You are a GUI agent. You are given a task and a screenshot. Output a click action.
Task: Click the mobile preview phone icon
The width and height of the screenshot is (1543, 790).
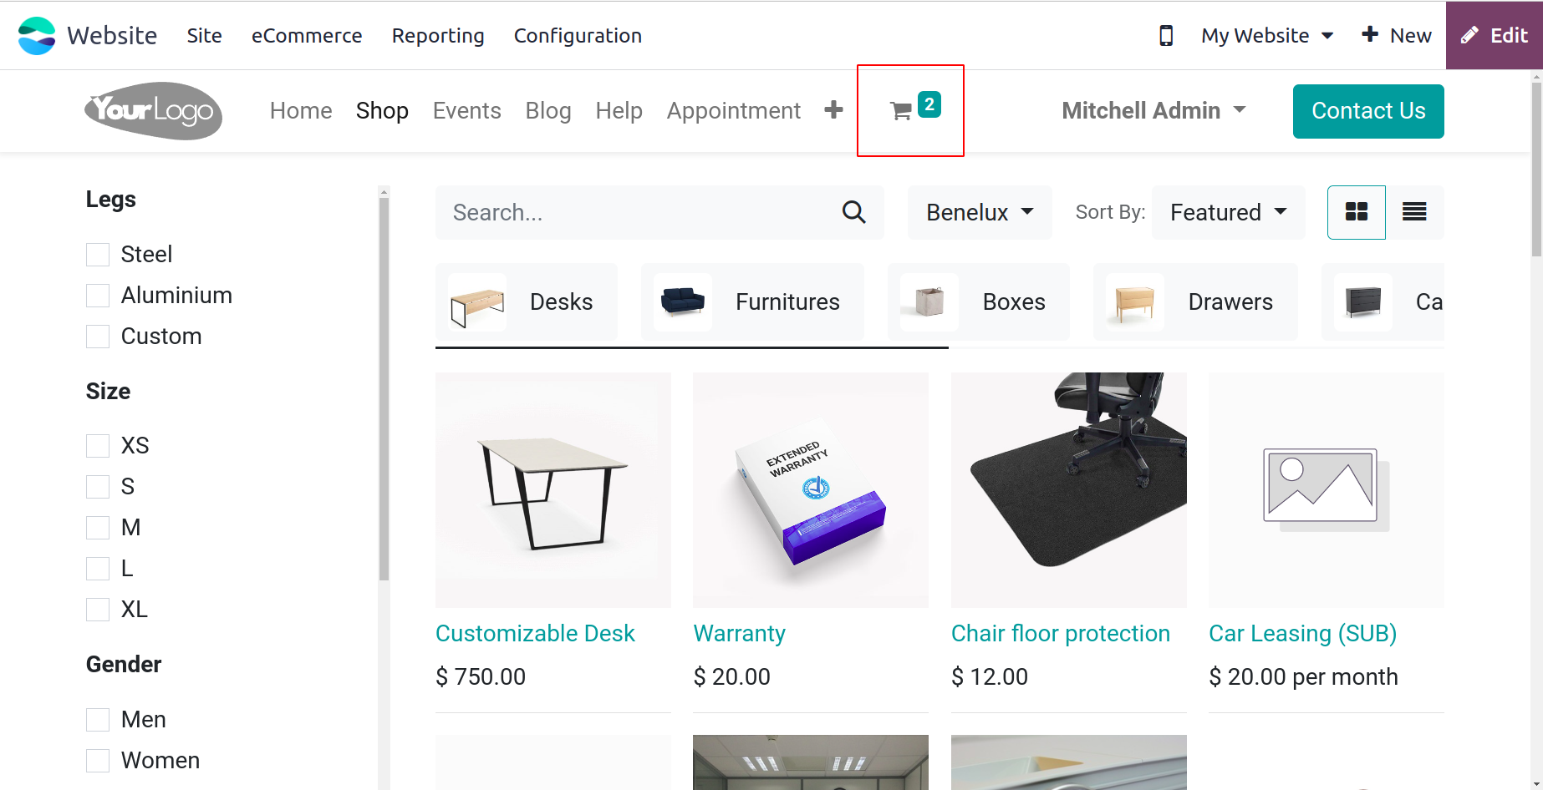tap(1166, 36)
